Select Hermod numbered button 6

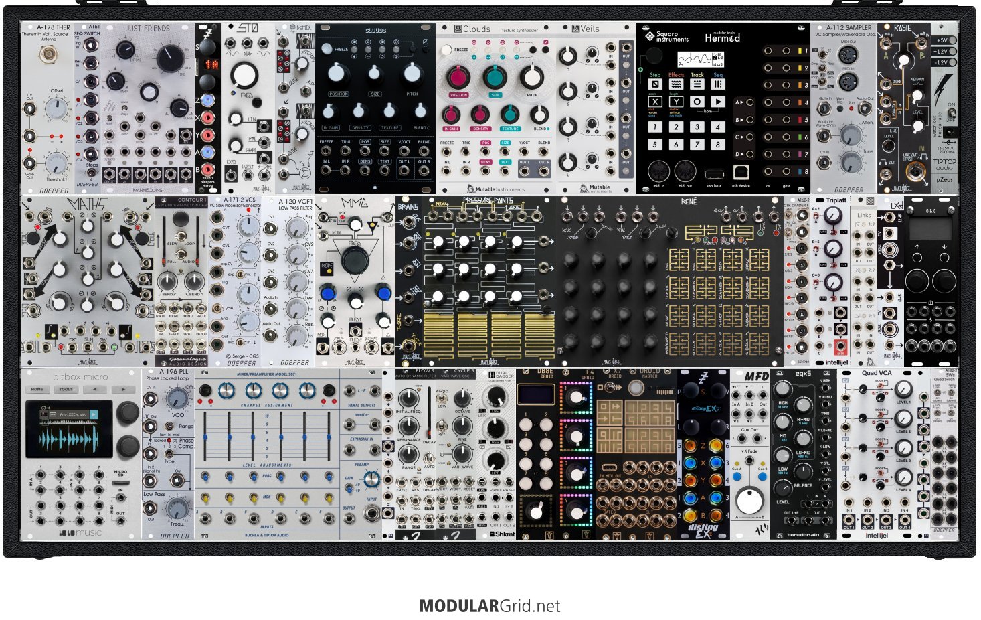(x=676, y=144)
